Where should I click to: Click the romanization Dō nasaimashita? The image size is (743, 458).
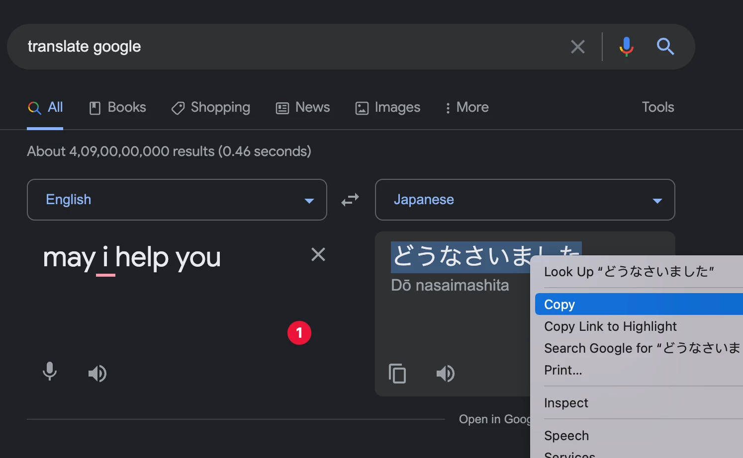pyautogui.click(x=450, y=285)
